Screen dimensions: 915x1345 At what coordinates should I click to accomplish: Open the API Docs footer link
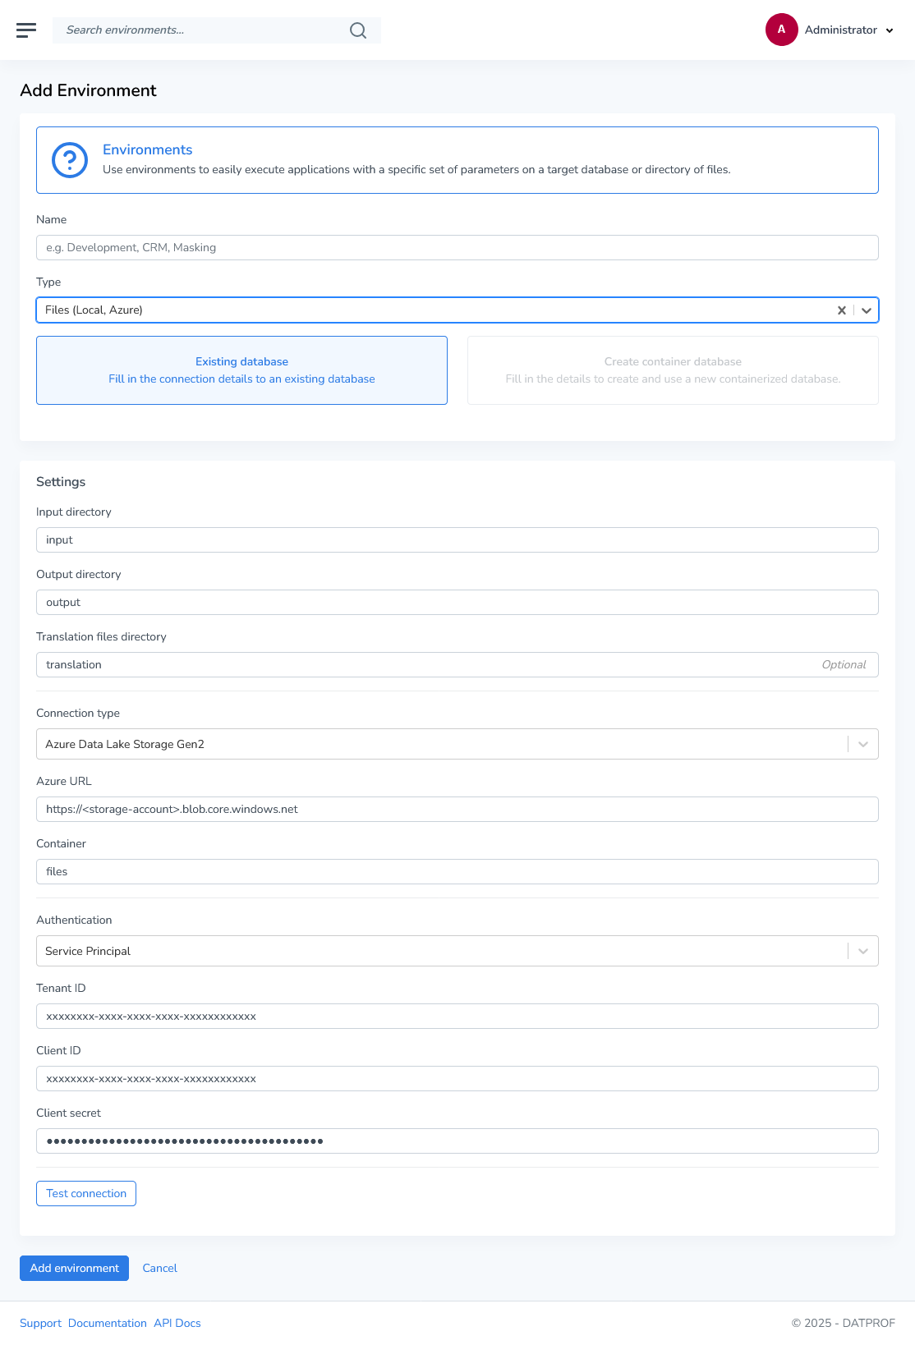[x=177, y=1324]
